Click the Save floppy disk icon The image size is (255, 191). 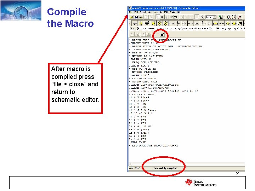pyautogui.click(x=136, y=17)
